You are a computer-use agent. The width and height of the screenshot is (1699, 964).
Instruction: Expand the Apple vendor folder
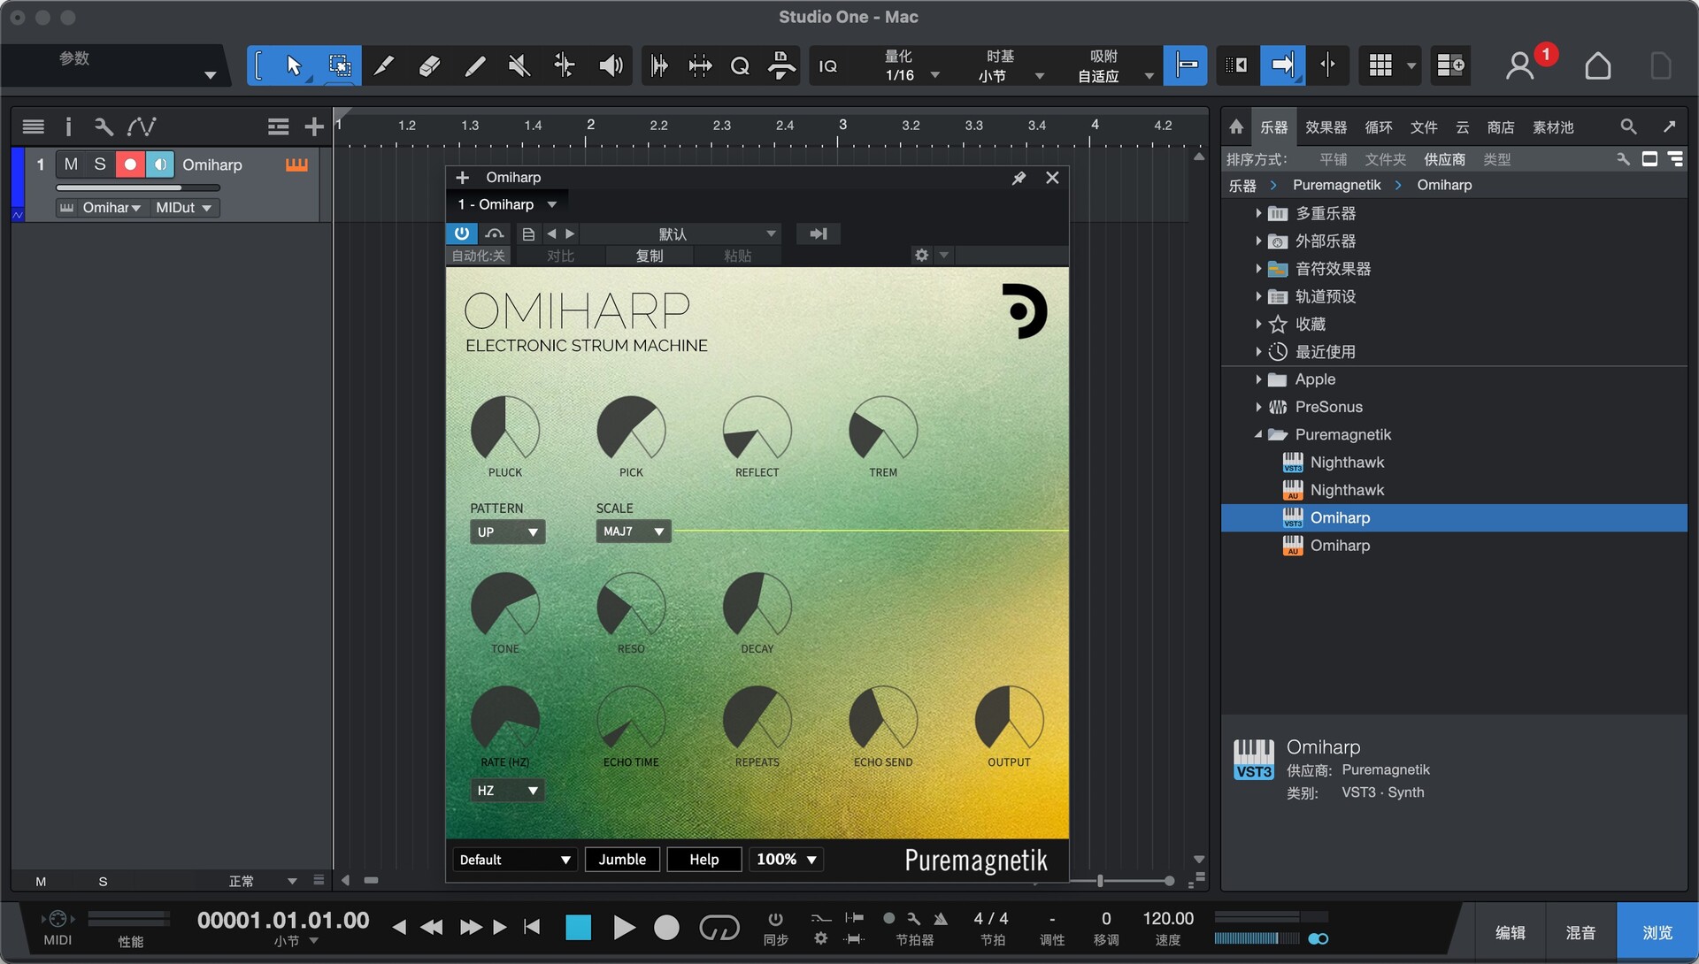[1258, 379]
